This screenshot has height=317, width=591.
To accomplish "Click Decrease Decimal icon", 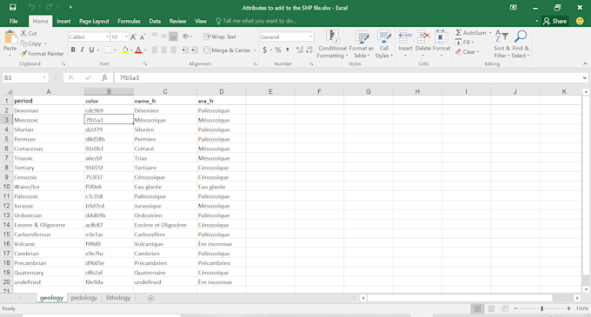I will click(309, 50).
